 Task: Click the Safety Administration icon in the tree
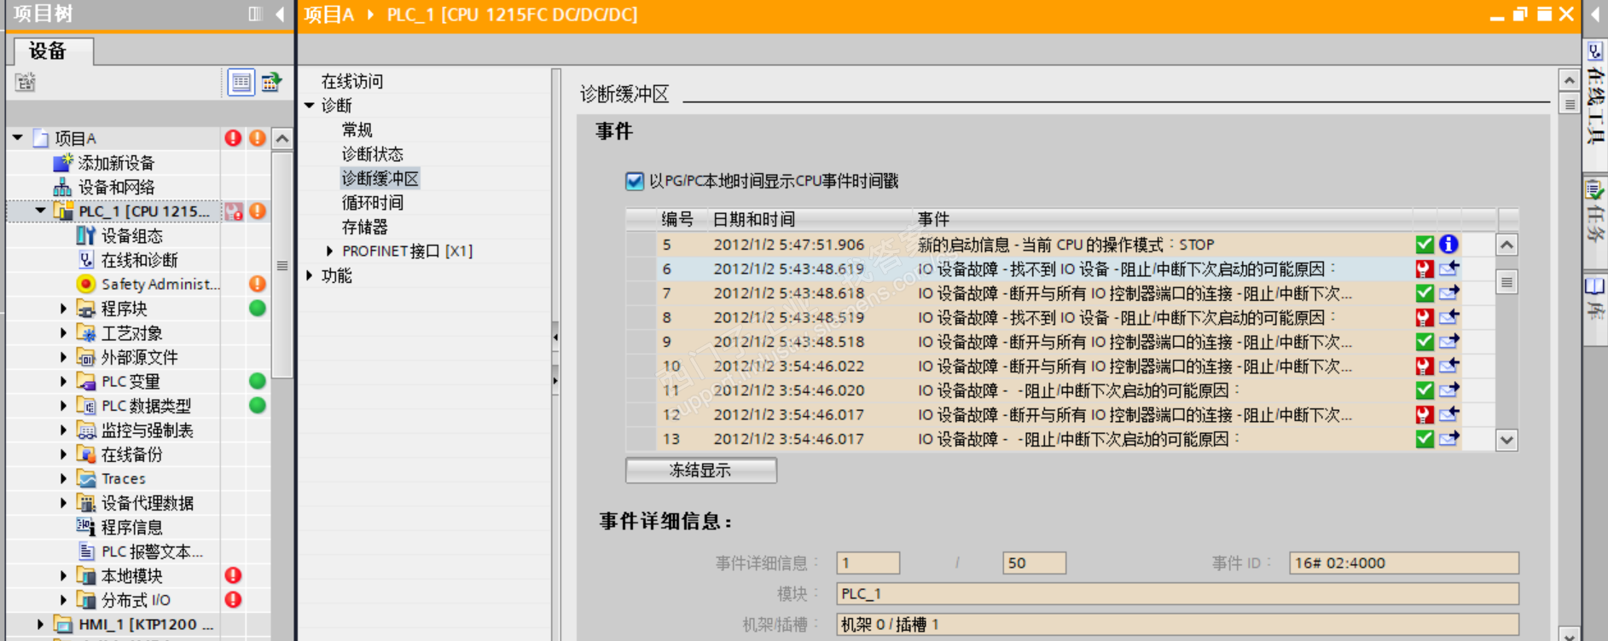86,284
